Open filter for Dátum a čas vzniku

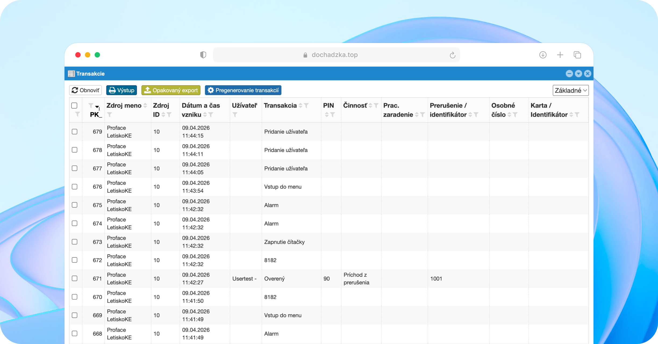coord(211,115)
